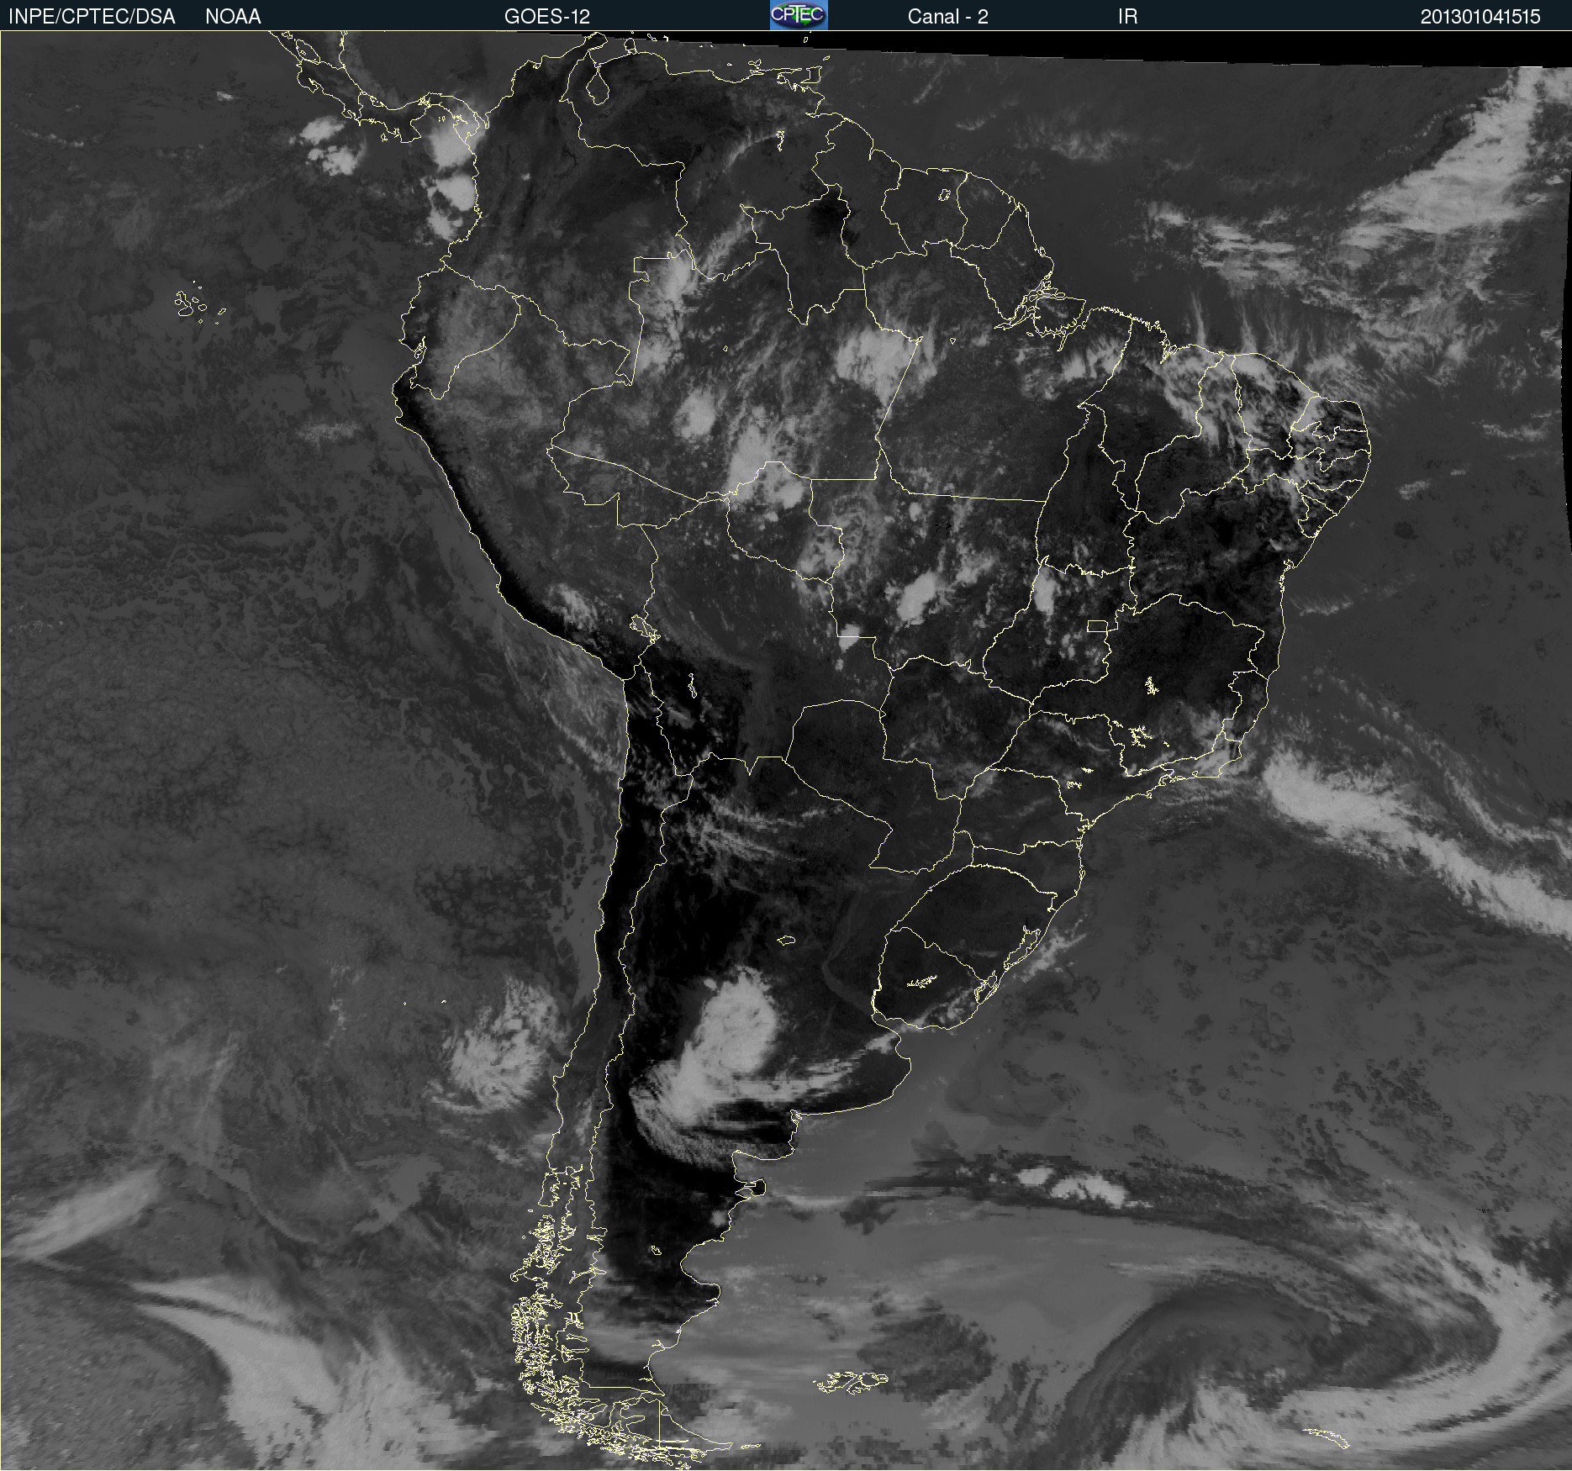
Task: Click the 201301041515 timestamp
Action: (1480, 17)
